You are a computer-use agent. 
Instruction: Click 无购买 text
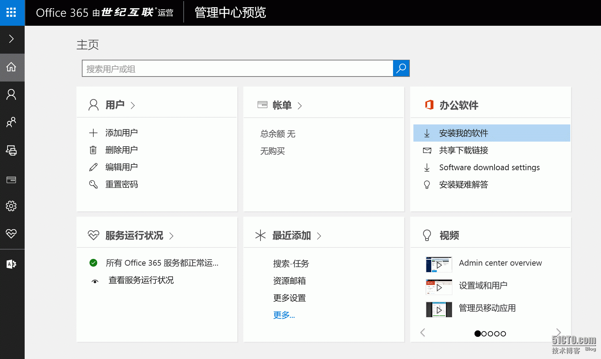(272, 151)
